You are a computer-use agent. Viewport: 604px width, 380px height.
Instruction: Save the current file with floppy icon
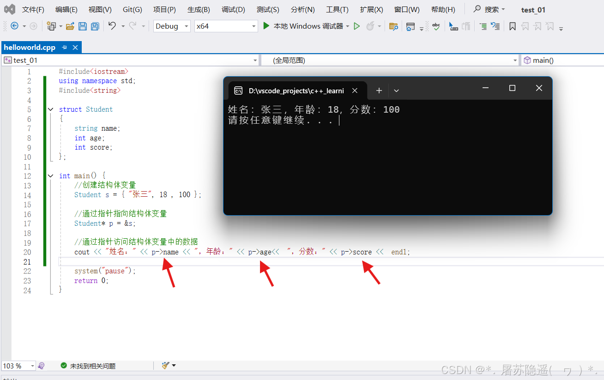click(x=83, y=26)
